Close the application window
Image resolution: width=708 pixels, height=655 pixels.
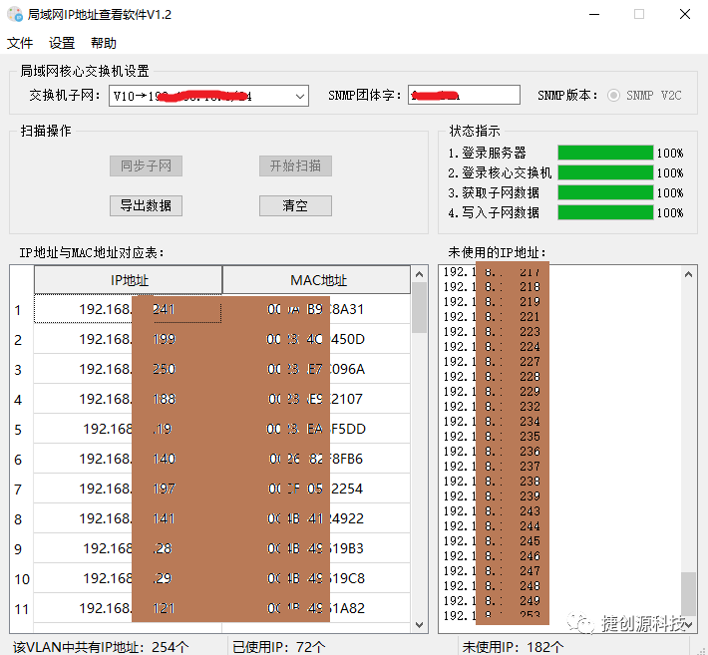pyautogui.click(x=685, y=14)
